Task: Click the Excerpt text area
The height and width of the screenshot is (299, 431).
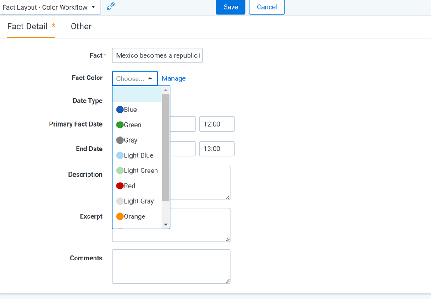Action: 200,225
